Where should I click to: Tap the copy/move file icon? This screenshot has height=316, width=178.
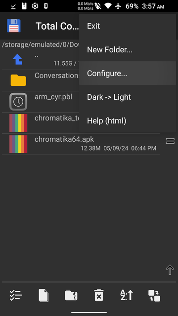pyautogui.click(x=44, y=295)
